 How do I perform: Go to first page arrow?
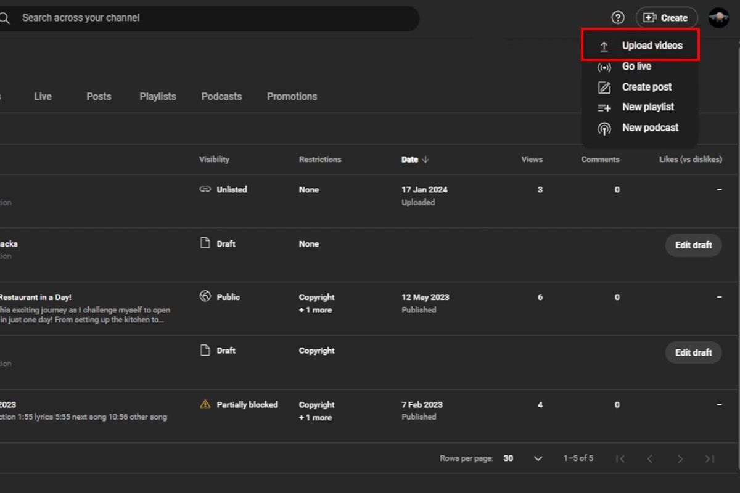point(620,458)
